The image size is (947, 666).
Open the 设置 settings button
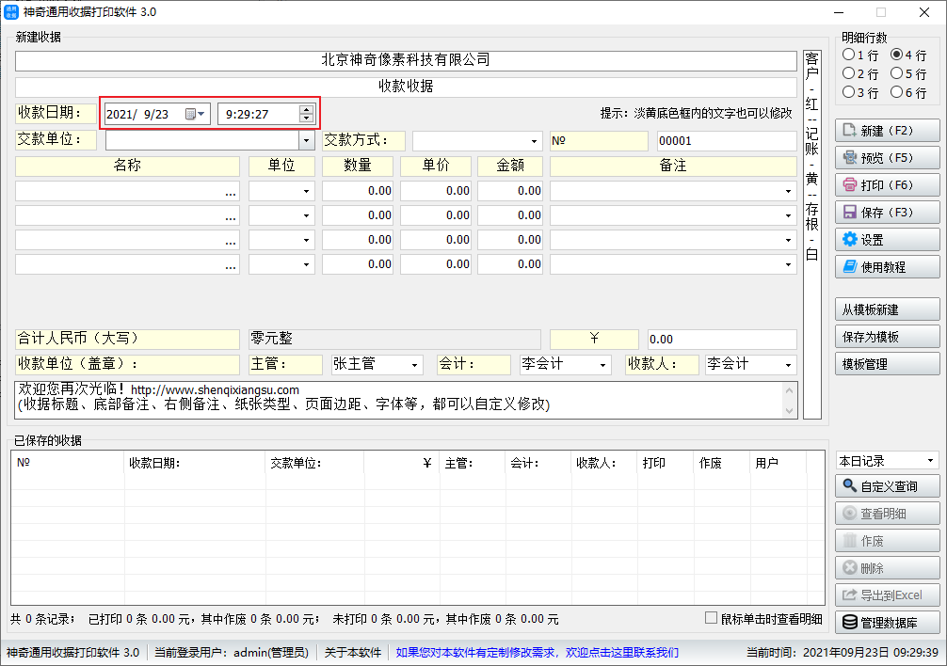pyautogui.click(x=887, y=240)
